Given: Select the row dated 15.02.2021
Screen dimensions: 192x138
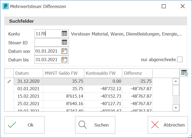Looking at the screenshot, I should [x=83, y=96].
